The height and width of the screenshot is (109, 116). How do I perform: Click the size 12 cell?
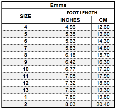tap(25, 83)
